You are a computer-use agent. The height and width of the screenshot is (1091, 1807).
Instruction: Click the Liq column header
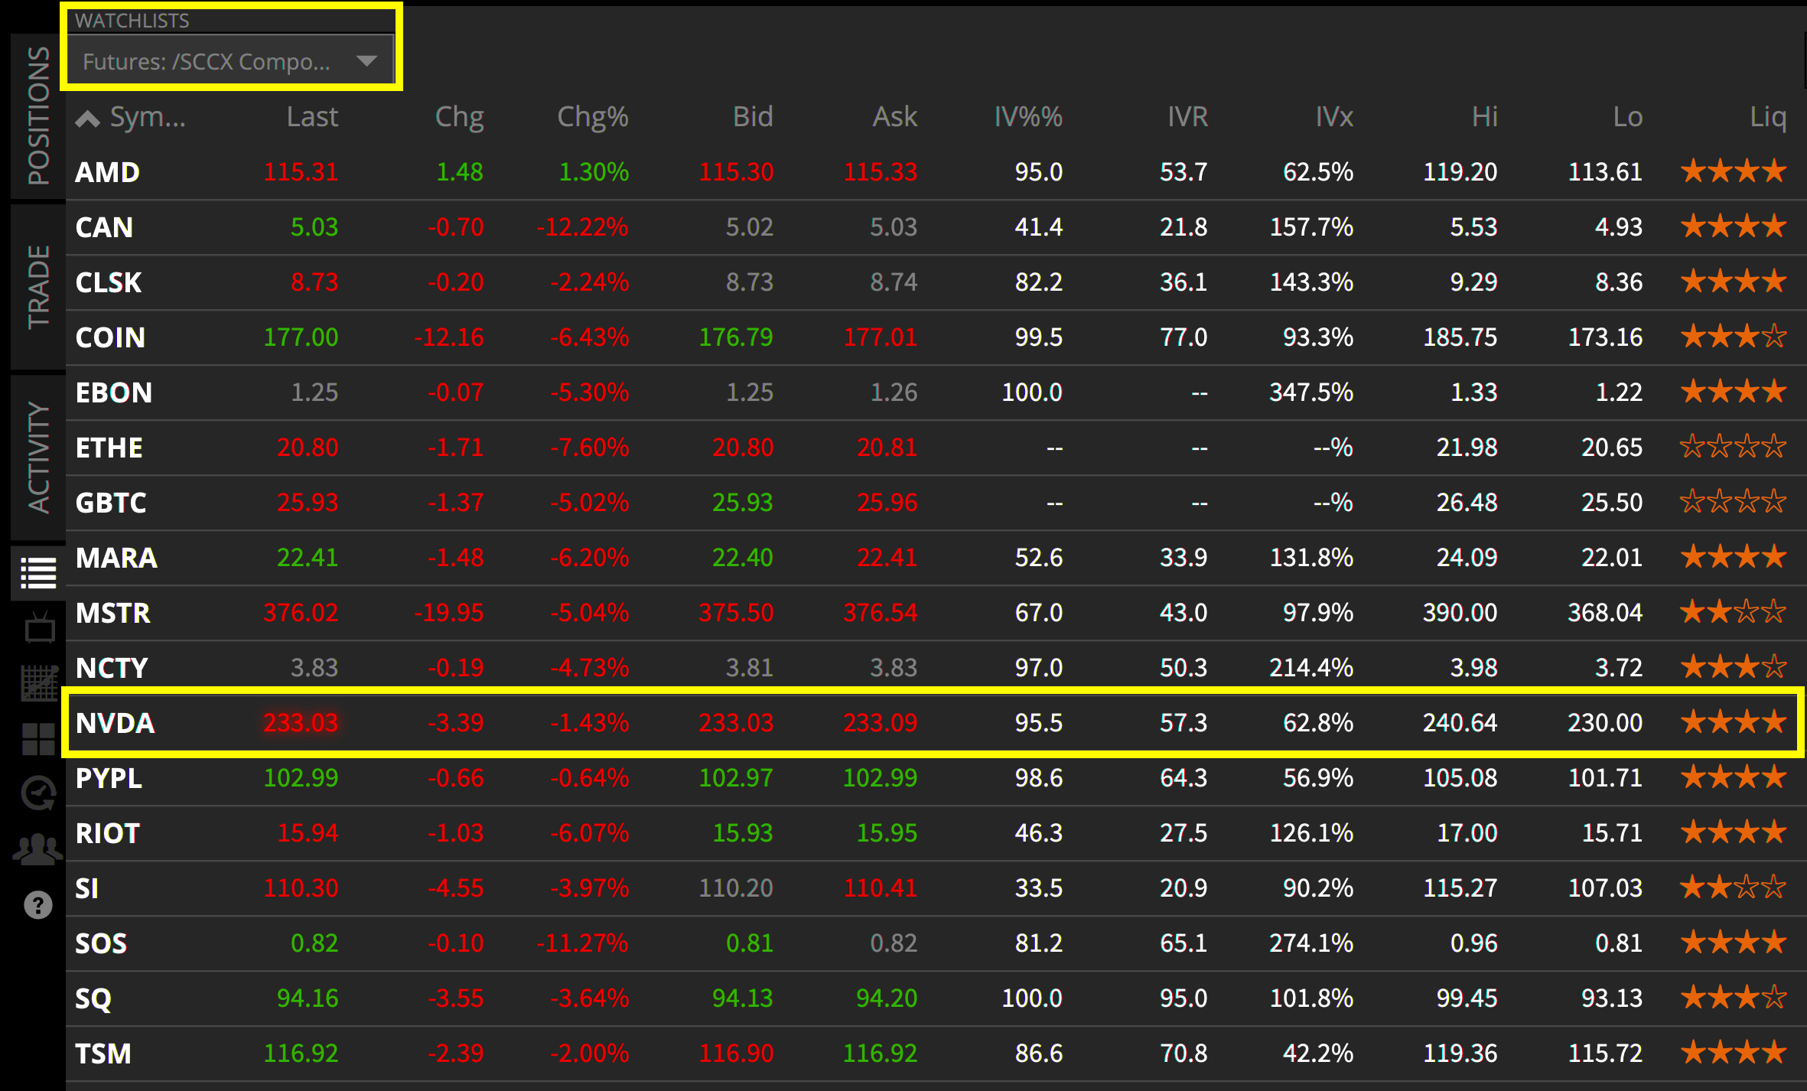point(1767,117)
